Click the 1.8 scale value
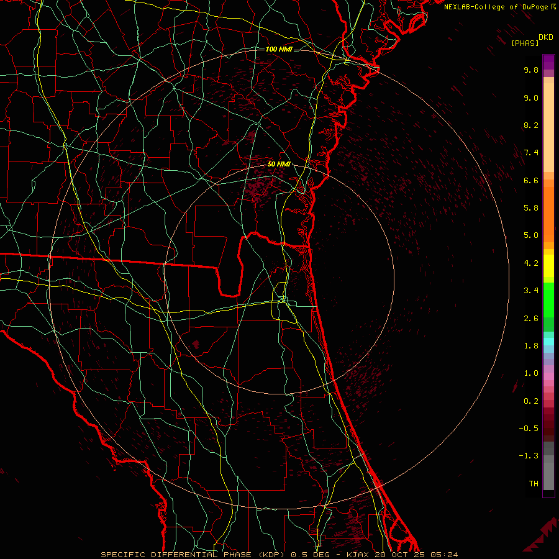 click(531, 346)
